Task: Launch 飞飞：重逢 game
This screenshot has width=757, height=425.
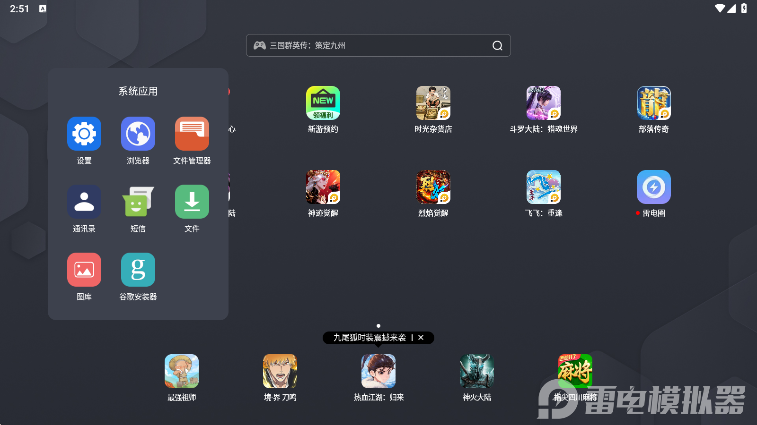Action: coord(544,187)
